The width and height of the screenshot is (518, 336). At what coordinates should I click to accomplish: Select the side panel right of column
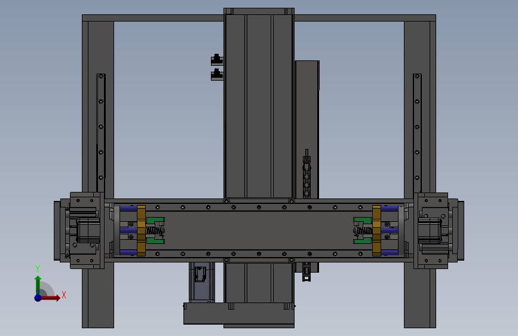click(307, 130)
